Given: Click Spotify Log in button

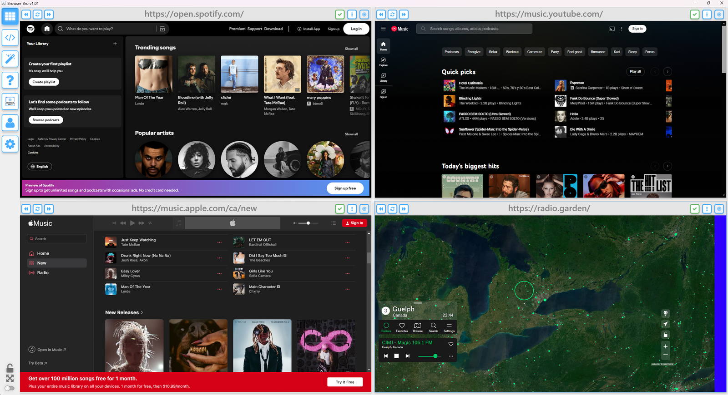Looking at the screenshot, I should [x=356, y=29].
